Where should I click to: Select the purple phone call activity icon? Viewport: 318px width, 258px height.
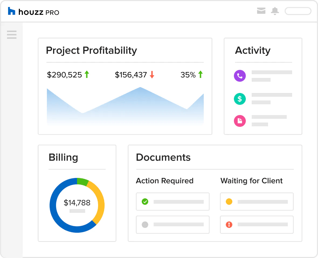240,76
